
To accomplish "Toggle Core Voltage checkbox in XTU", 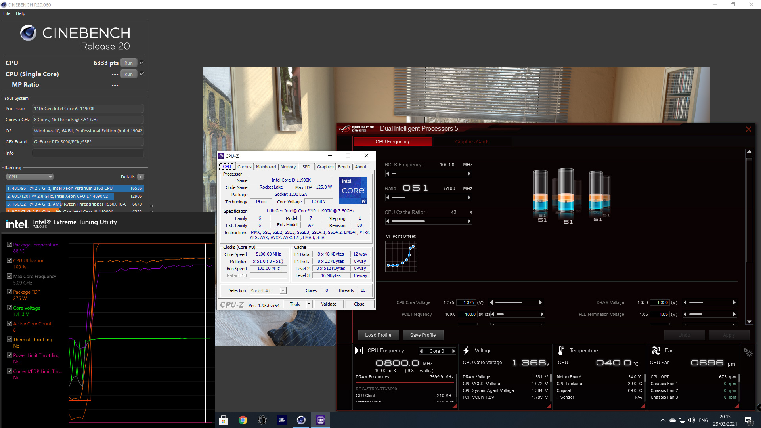I will (10, 308).
